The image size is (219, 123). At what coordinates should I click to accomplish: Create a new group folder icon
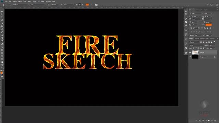point(209,121)
